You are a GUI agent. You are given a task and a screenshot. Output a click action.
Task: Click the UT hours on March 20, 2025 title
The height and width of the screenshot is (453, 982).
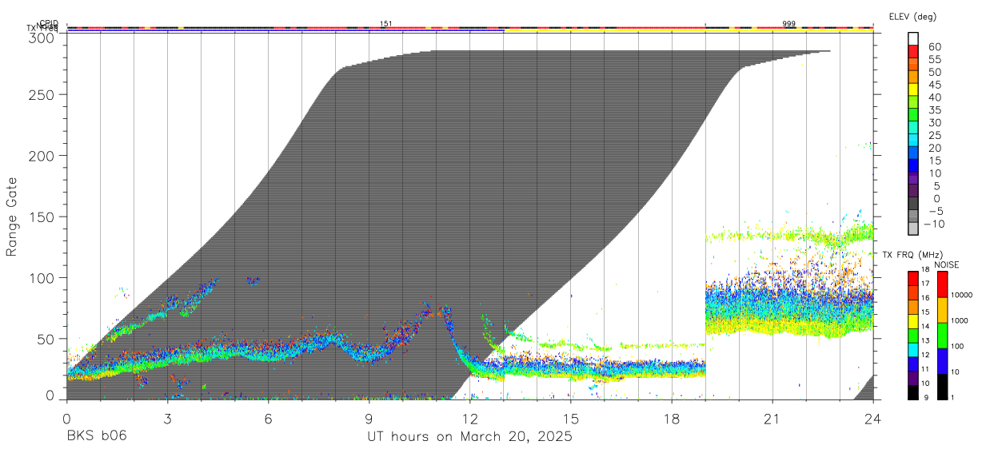(469, 437)
